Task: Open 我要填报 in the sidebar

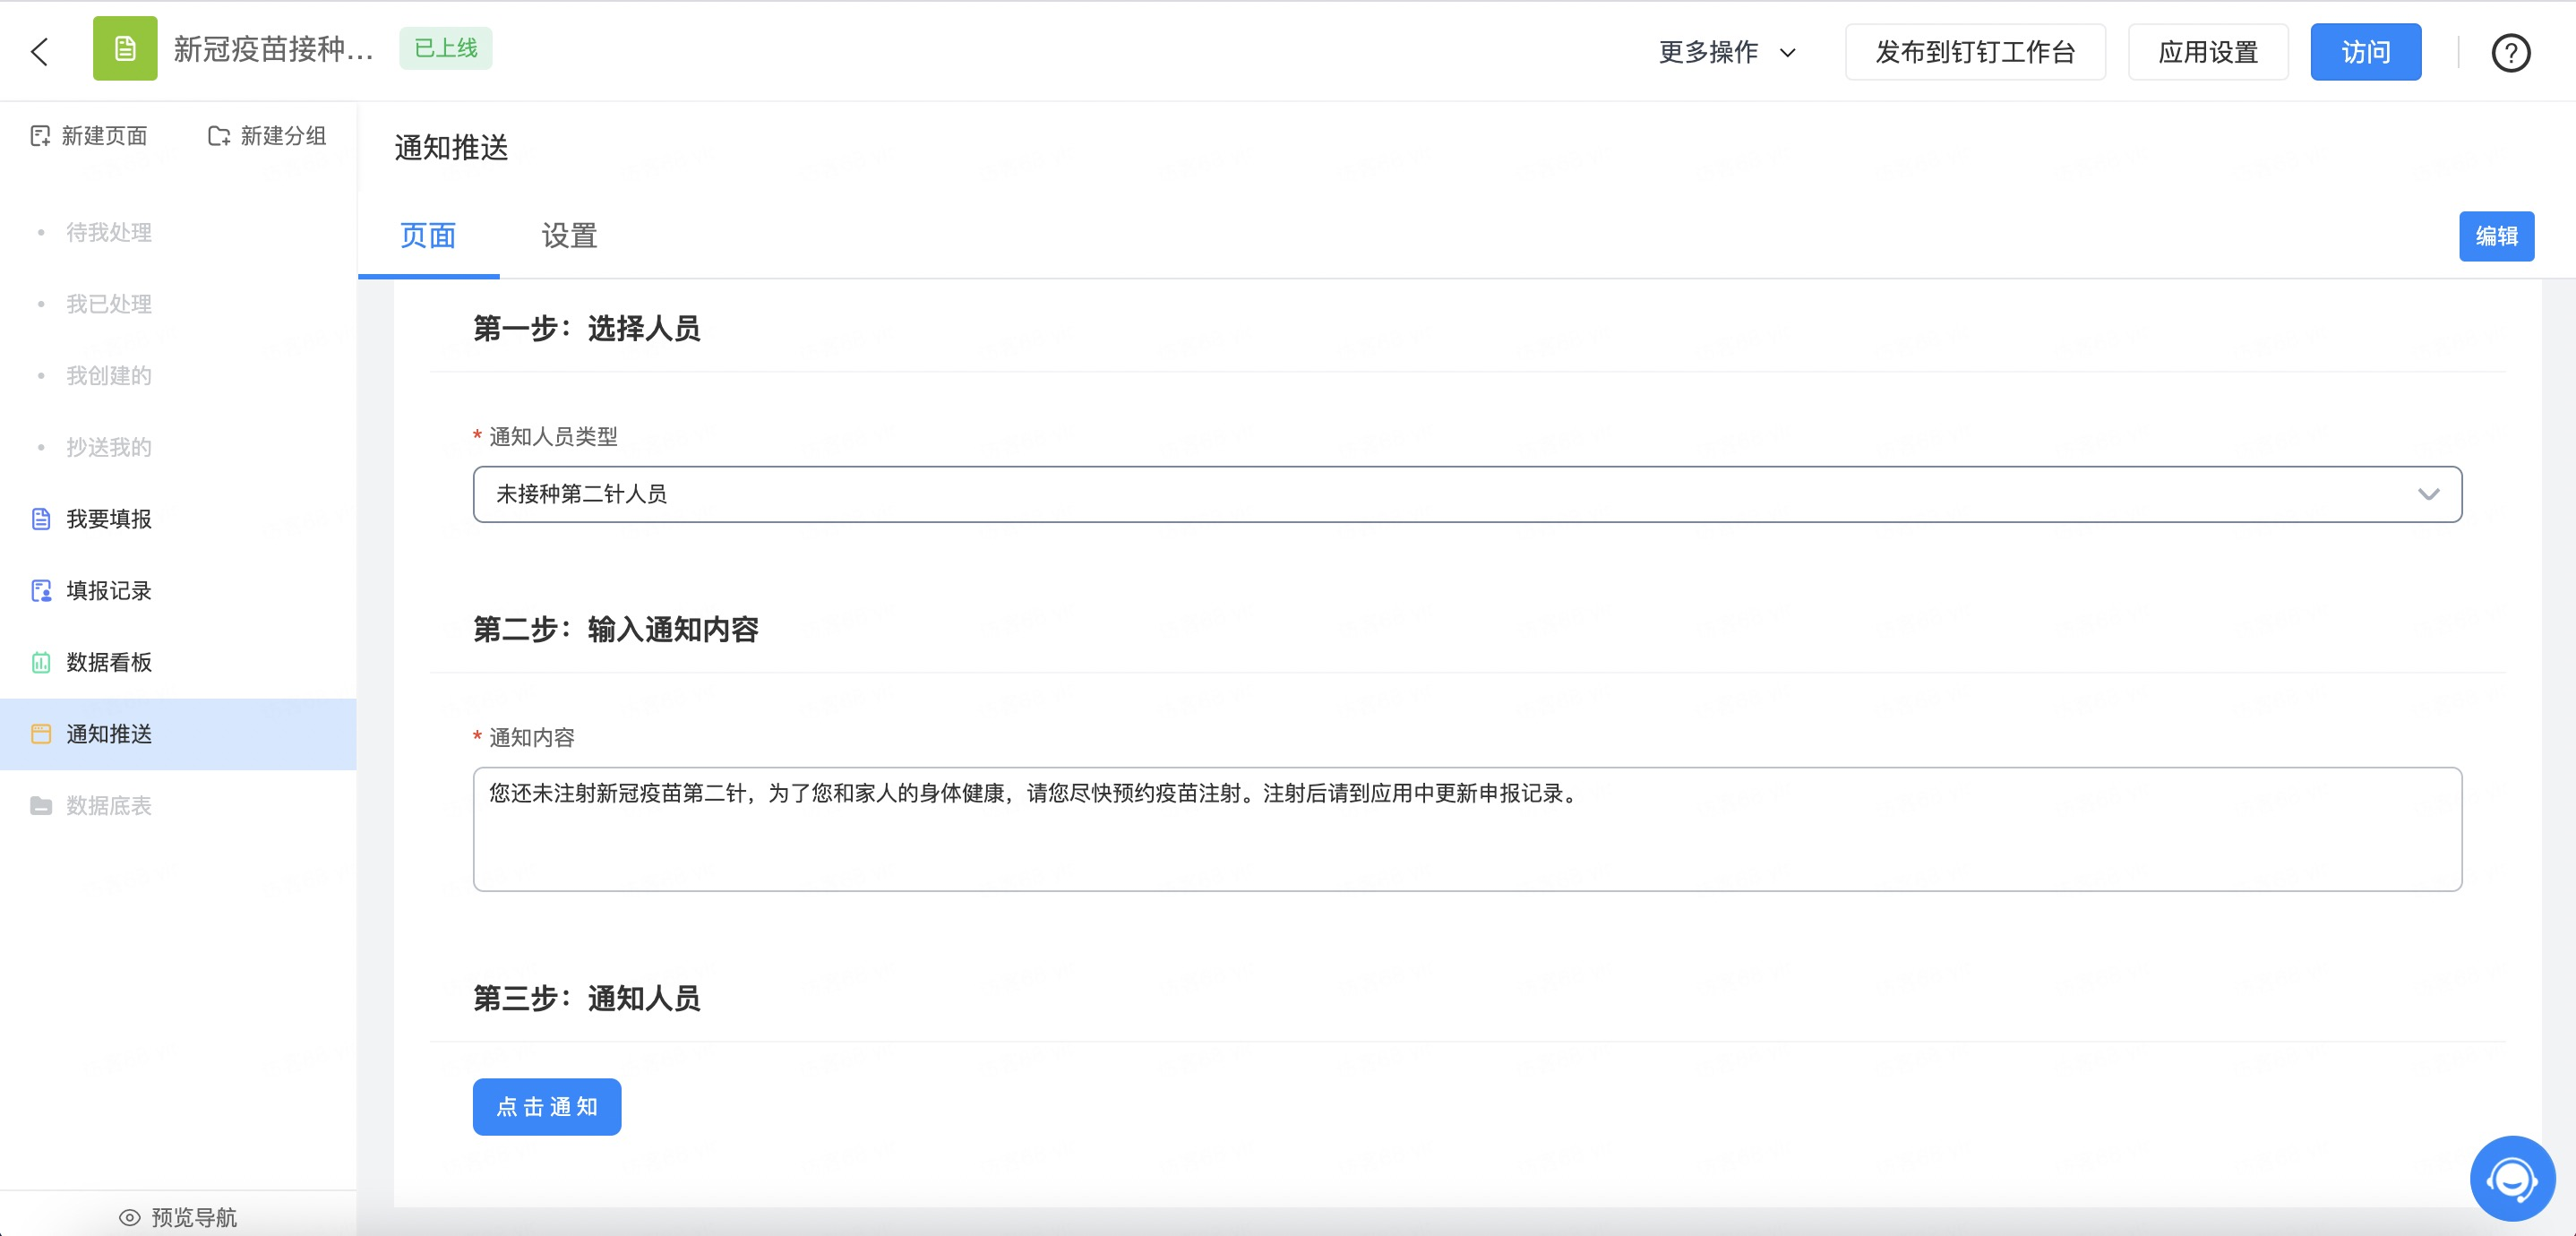Action: click(x=108, y=519)
